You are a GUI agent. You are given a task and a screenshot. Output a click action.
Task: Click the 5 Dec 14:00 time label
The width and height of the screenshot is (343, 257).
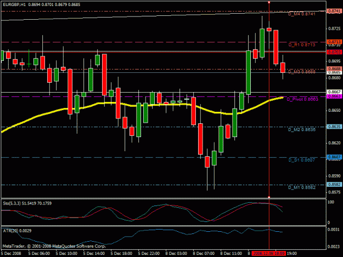point(94,254)
